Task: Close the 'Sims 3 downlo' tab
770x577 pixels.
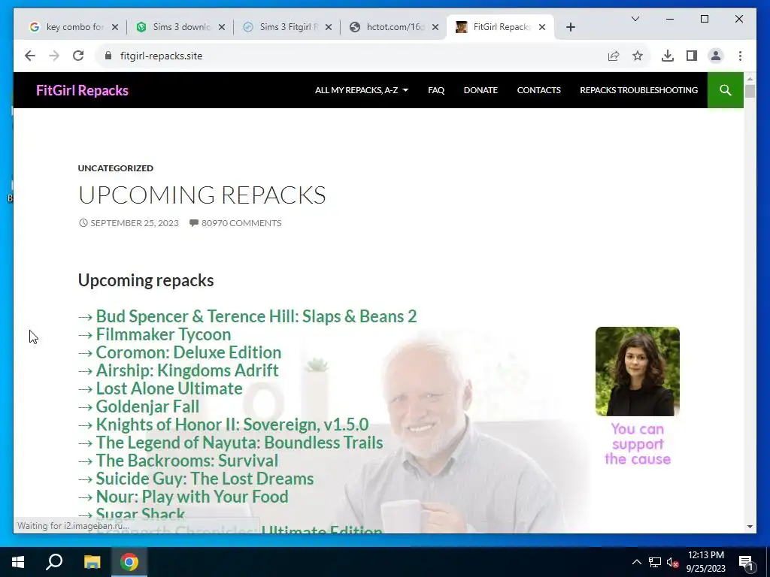Action: point(222,27)
